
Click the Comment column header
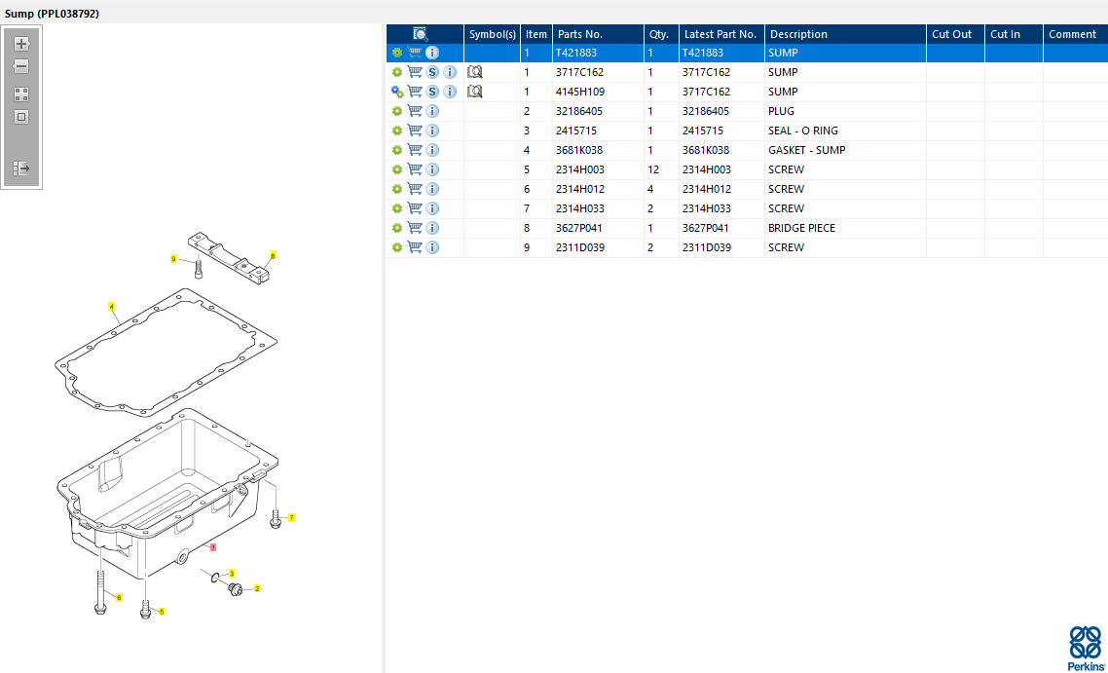[x=1076, y=34]
